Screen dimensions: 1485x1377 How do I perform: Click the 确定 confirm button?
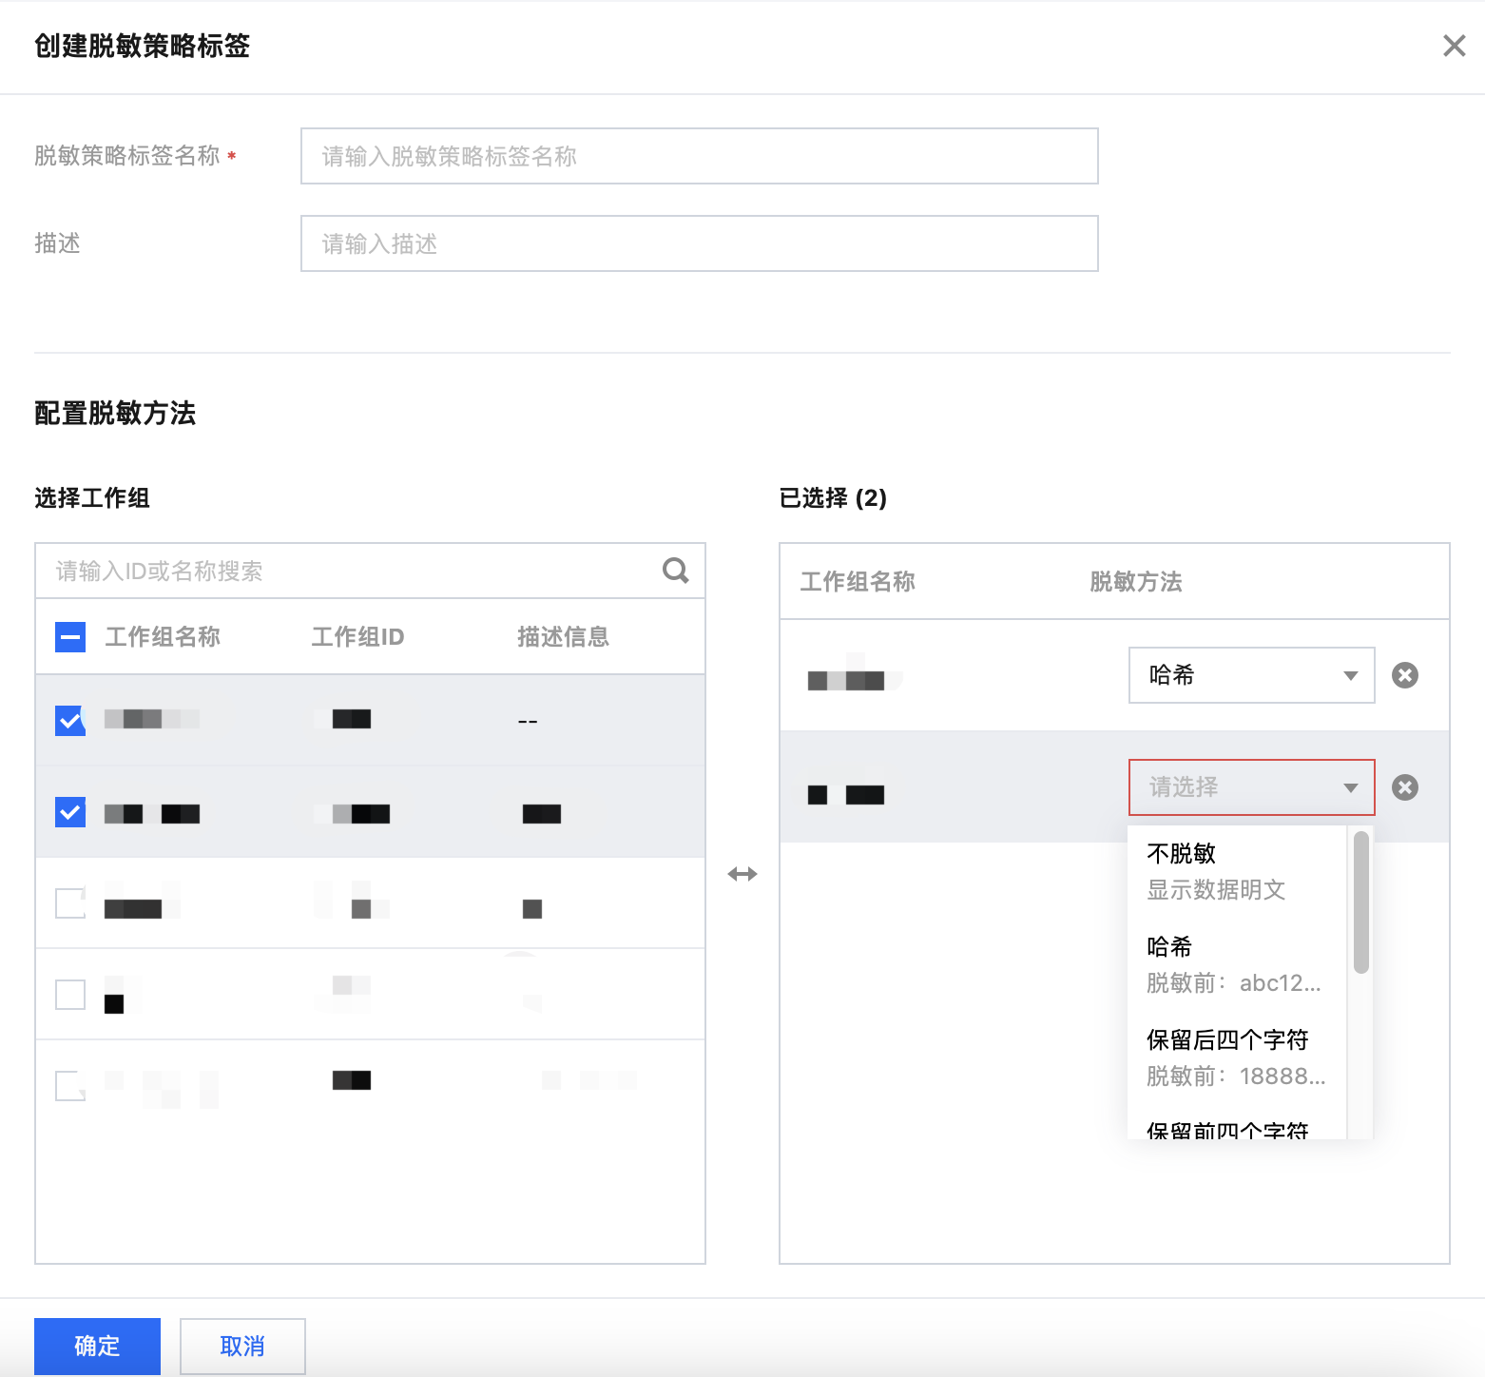click(x=97, y=1346)
